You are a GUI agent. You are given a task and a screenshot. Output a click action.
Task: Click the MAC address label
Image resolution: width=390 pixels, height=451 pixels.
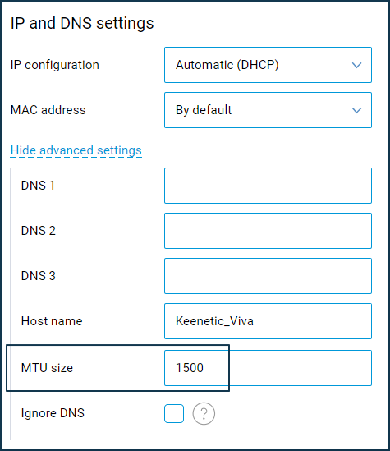click(48, 110)
